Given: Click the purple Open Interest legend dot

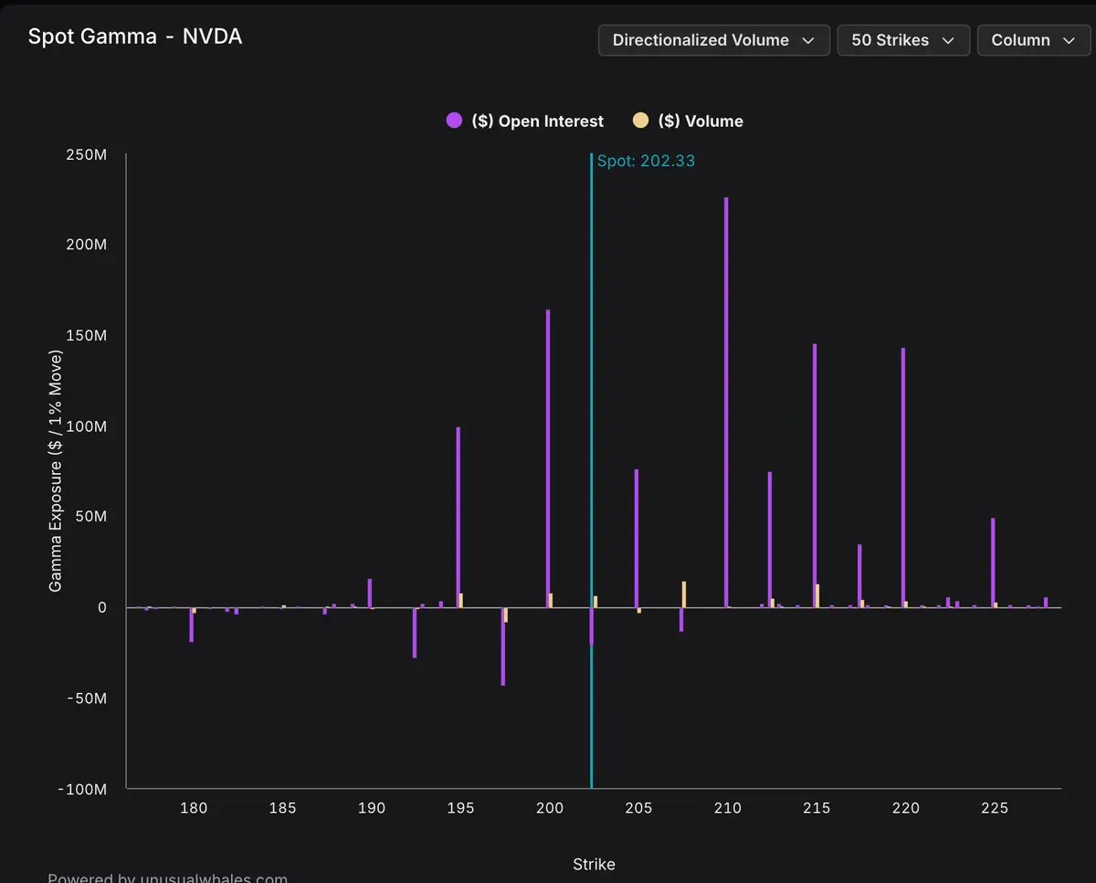Looking at the screenshot, I should 454,121.
